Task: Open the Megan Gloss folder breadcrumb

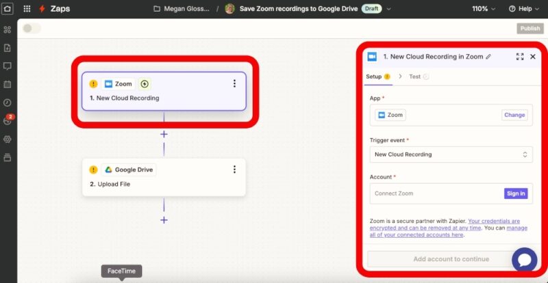Action: click(182, 9)
